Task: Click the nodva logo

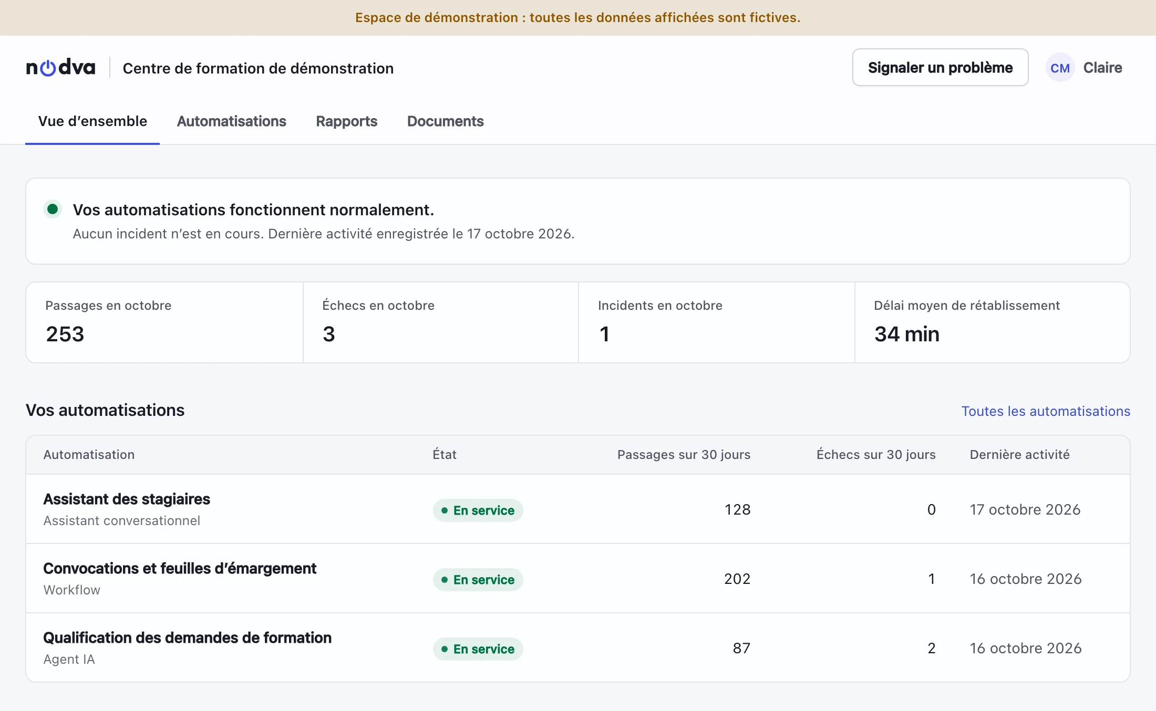Action: tap(60, 68)
